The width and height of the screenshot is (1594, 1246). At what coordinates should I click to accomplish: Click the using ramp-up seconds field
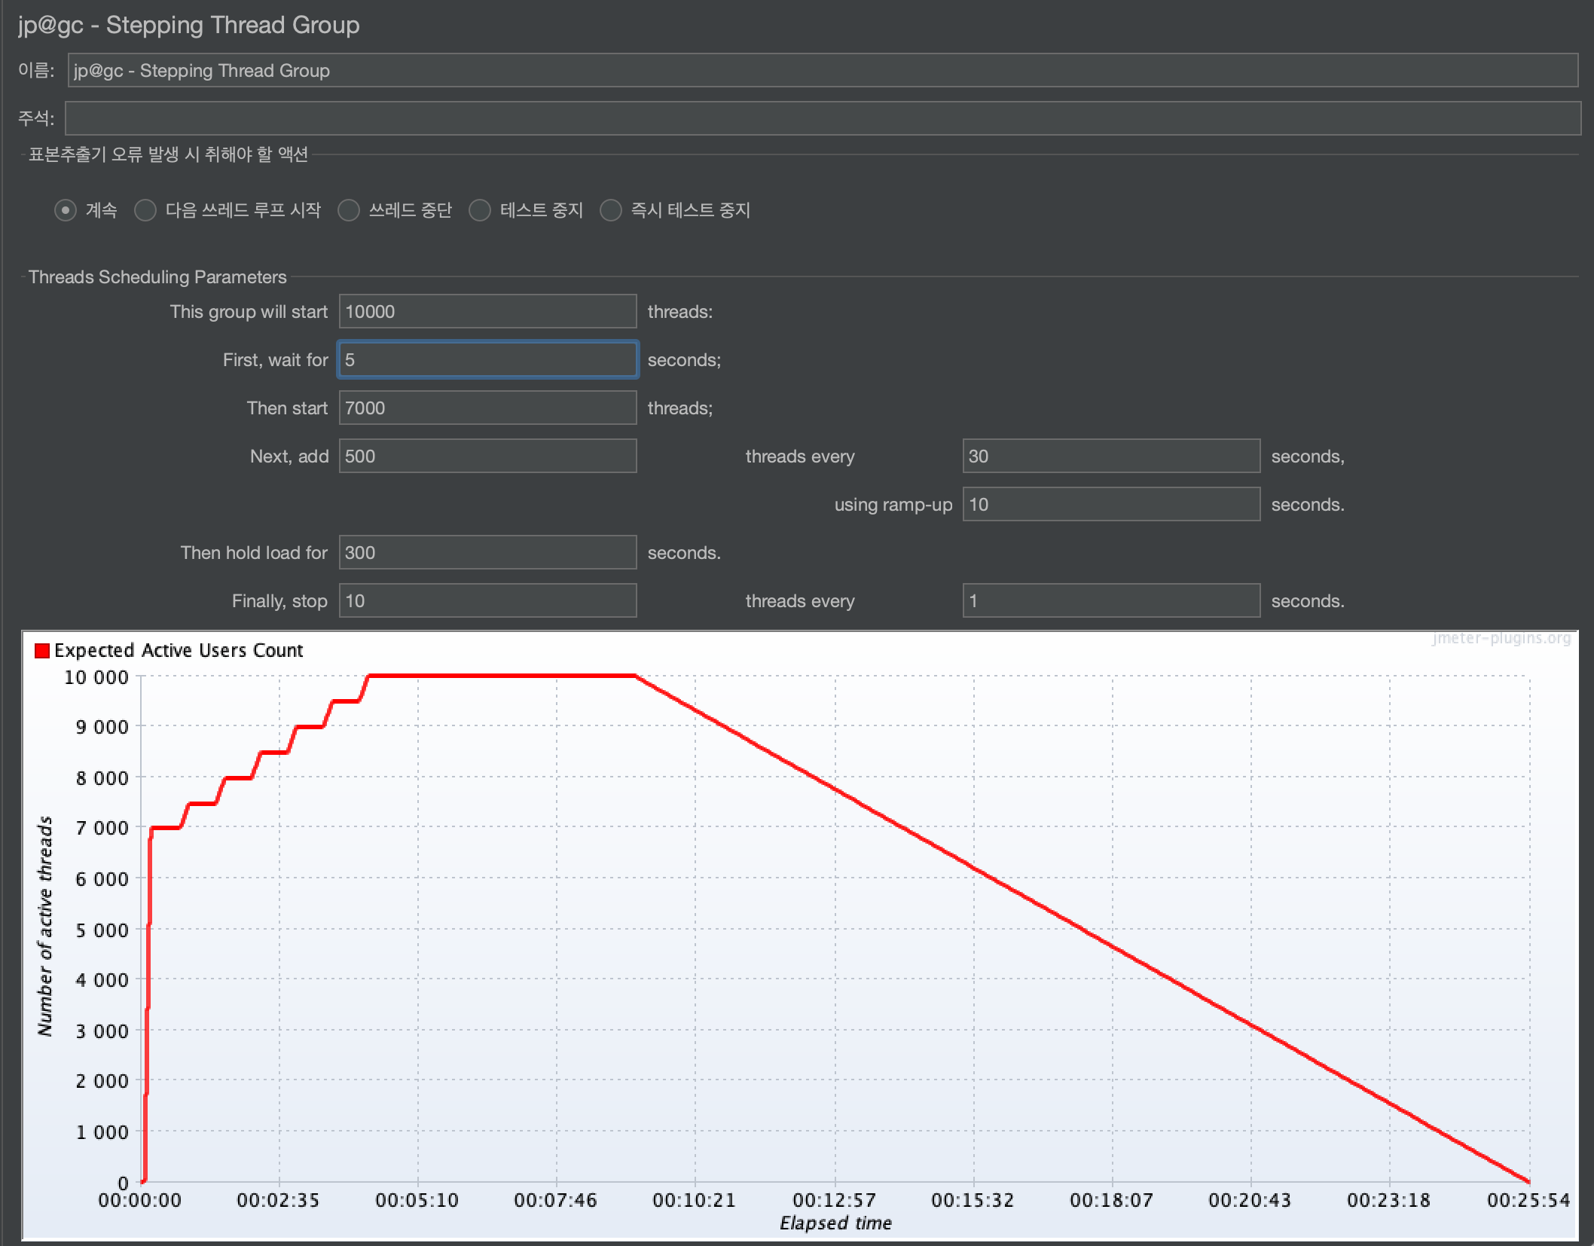[1110, 505]
